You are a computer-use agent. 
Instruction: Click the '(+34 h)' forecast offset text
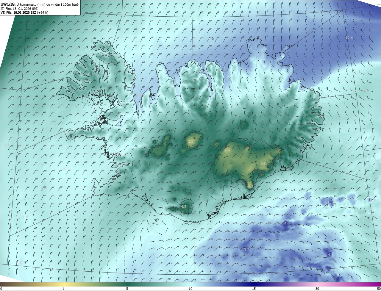coord(43,12)
